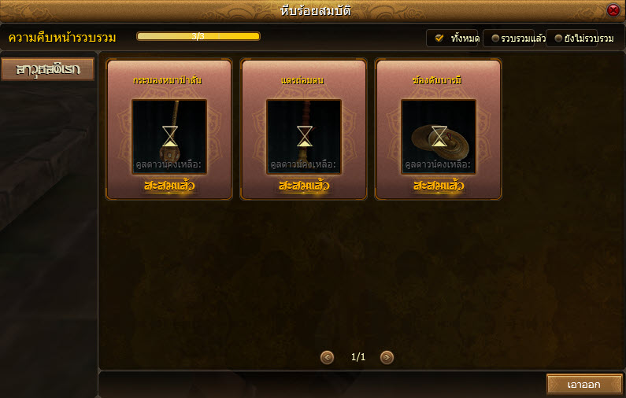Select the รวบรวมแล้ว radio filter
This screenshot has width=626, height=398.
pyautogui.click(x=495, y=39)
